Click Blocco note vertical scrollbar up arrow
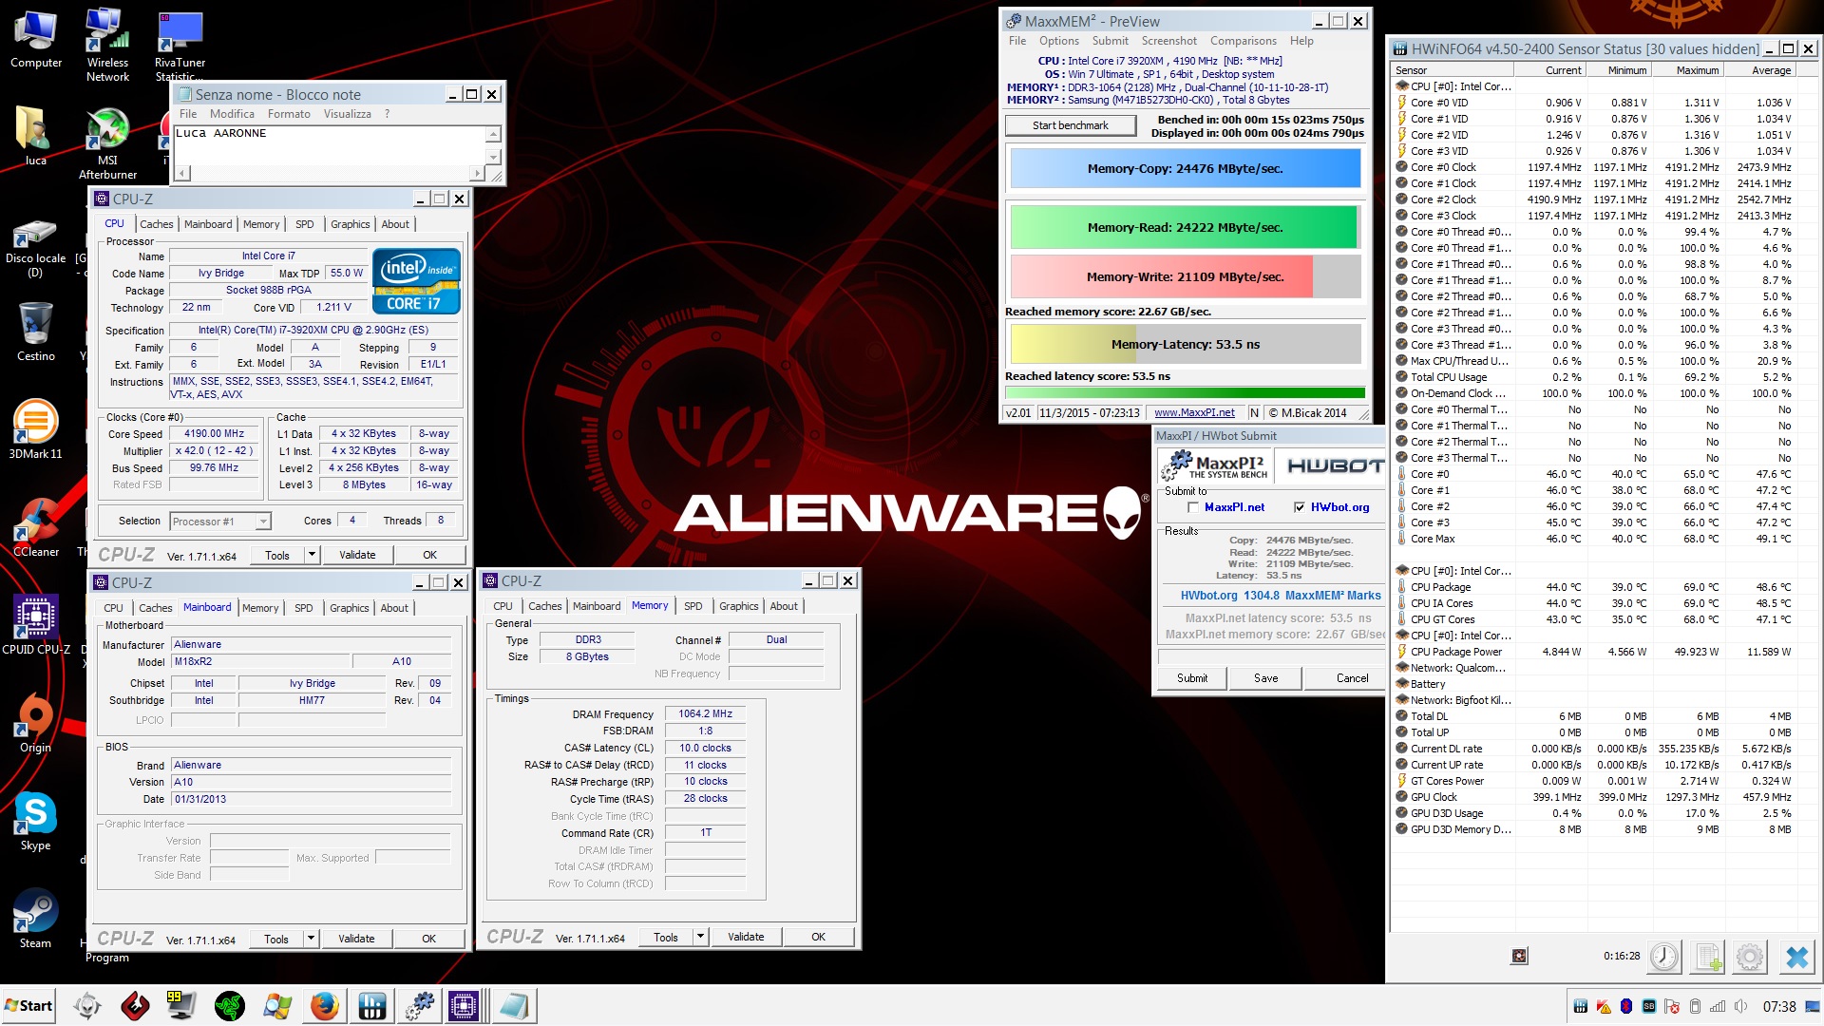The image size is (1824, 1026). click(x=493, y=134)
